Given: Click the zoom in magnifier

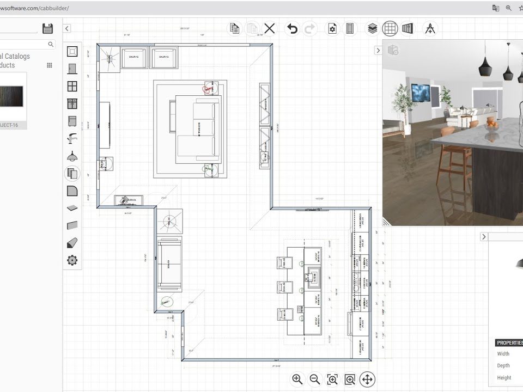Looking at the screenshot, I should tap(297, 379).
